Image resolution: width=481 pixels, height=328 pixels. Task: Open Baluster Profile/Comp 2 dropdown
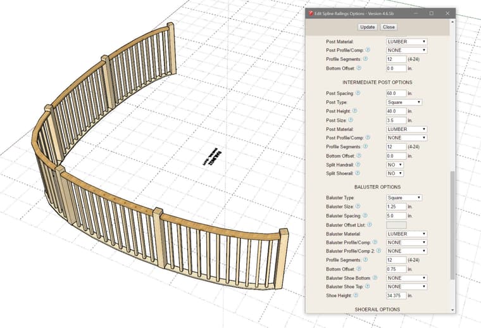pos(406,251)
